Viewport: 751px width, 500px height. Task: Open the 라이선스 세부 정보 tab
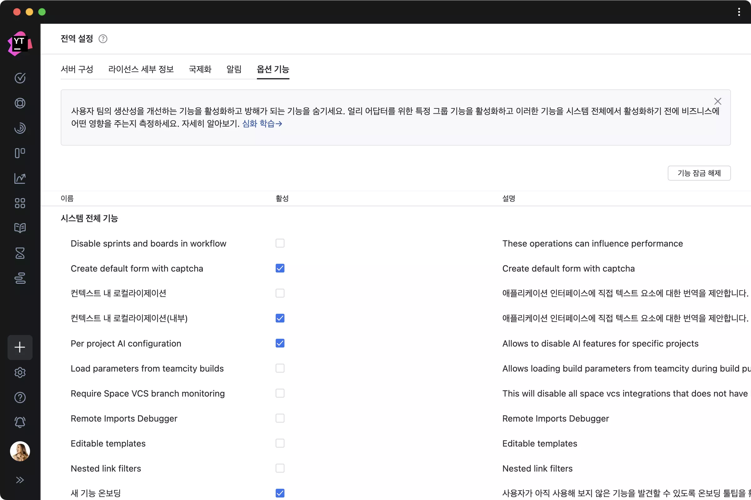click(x=141, y=69)
